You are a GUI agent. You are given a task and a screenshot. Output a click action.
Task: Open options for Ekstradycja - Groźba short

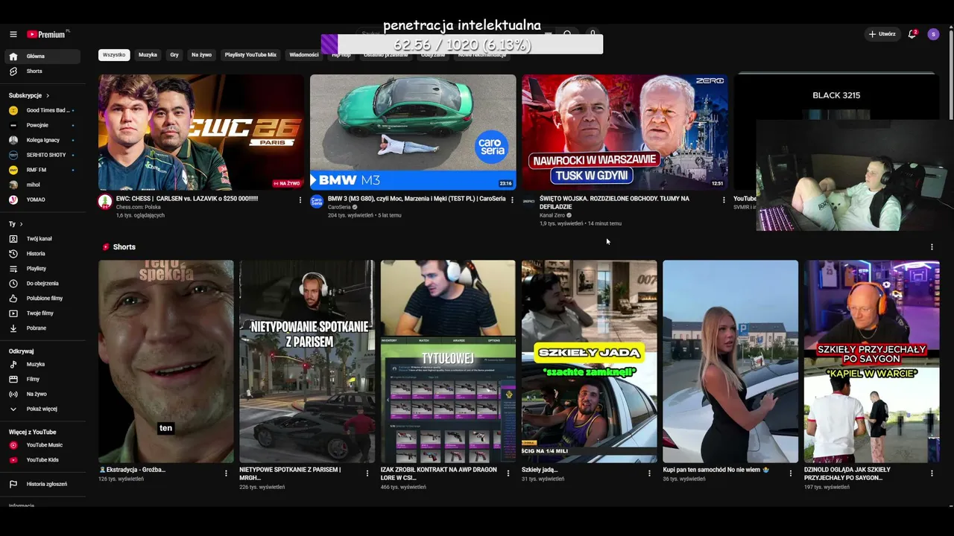(x=226, y=473)
